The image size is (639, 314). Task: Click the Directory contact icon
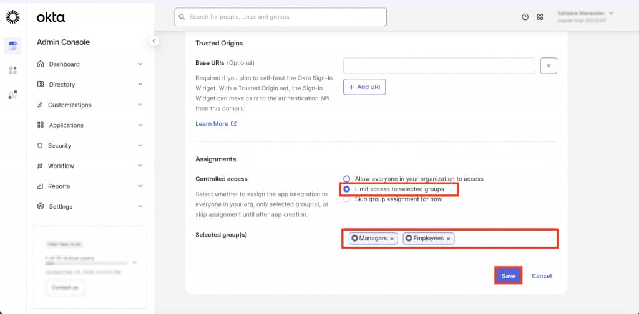pos(40,85)
